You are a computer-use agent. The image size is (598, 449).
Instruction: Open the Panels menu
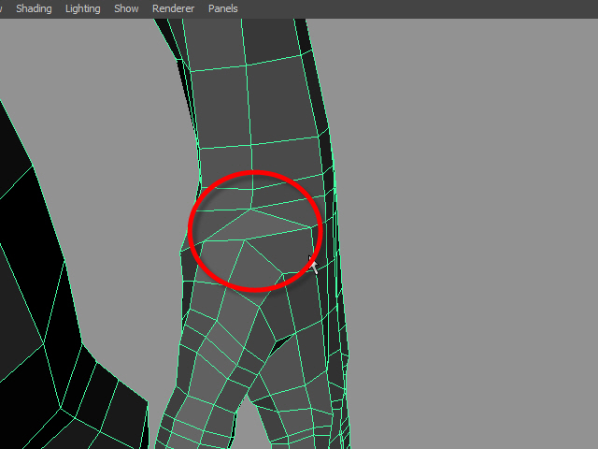click(222, 8)
